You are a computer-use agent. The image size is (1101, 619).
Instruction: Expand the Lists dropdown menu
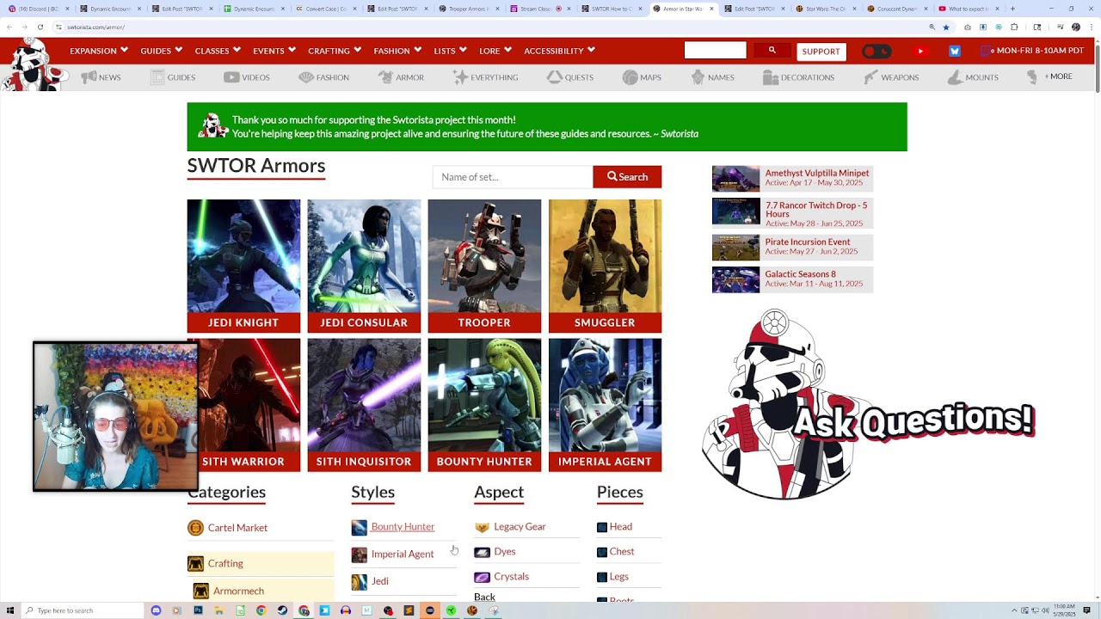(451, 51)
